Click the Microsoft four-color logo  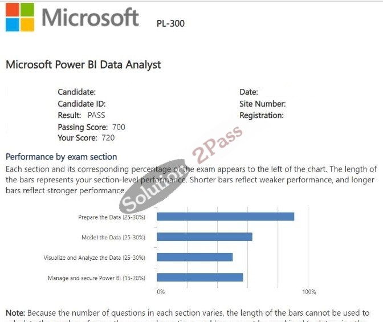(x=20, y=17)
